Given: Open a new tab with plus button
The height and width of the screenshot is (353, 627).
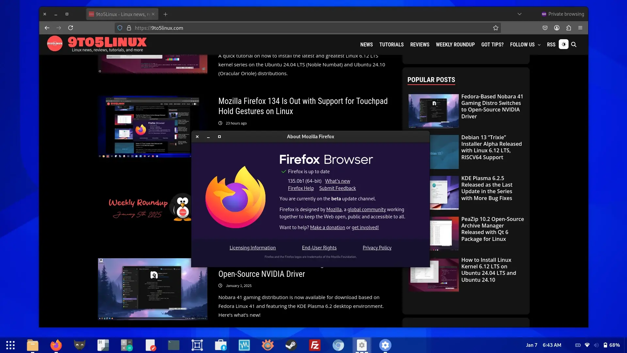Looking at the screenshot, I should click(x=166, y=14).
